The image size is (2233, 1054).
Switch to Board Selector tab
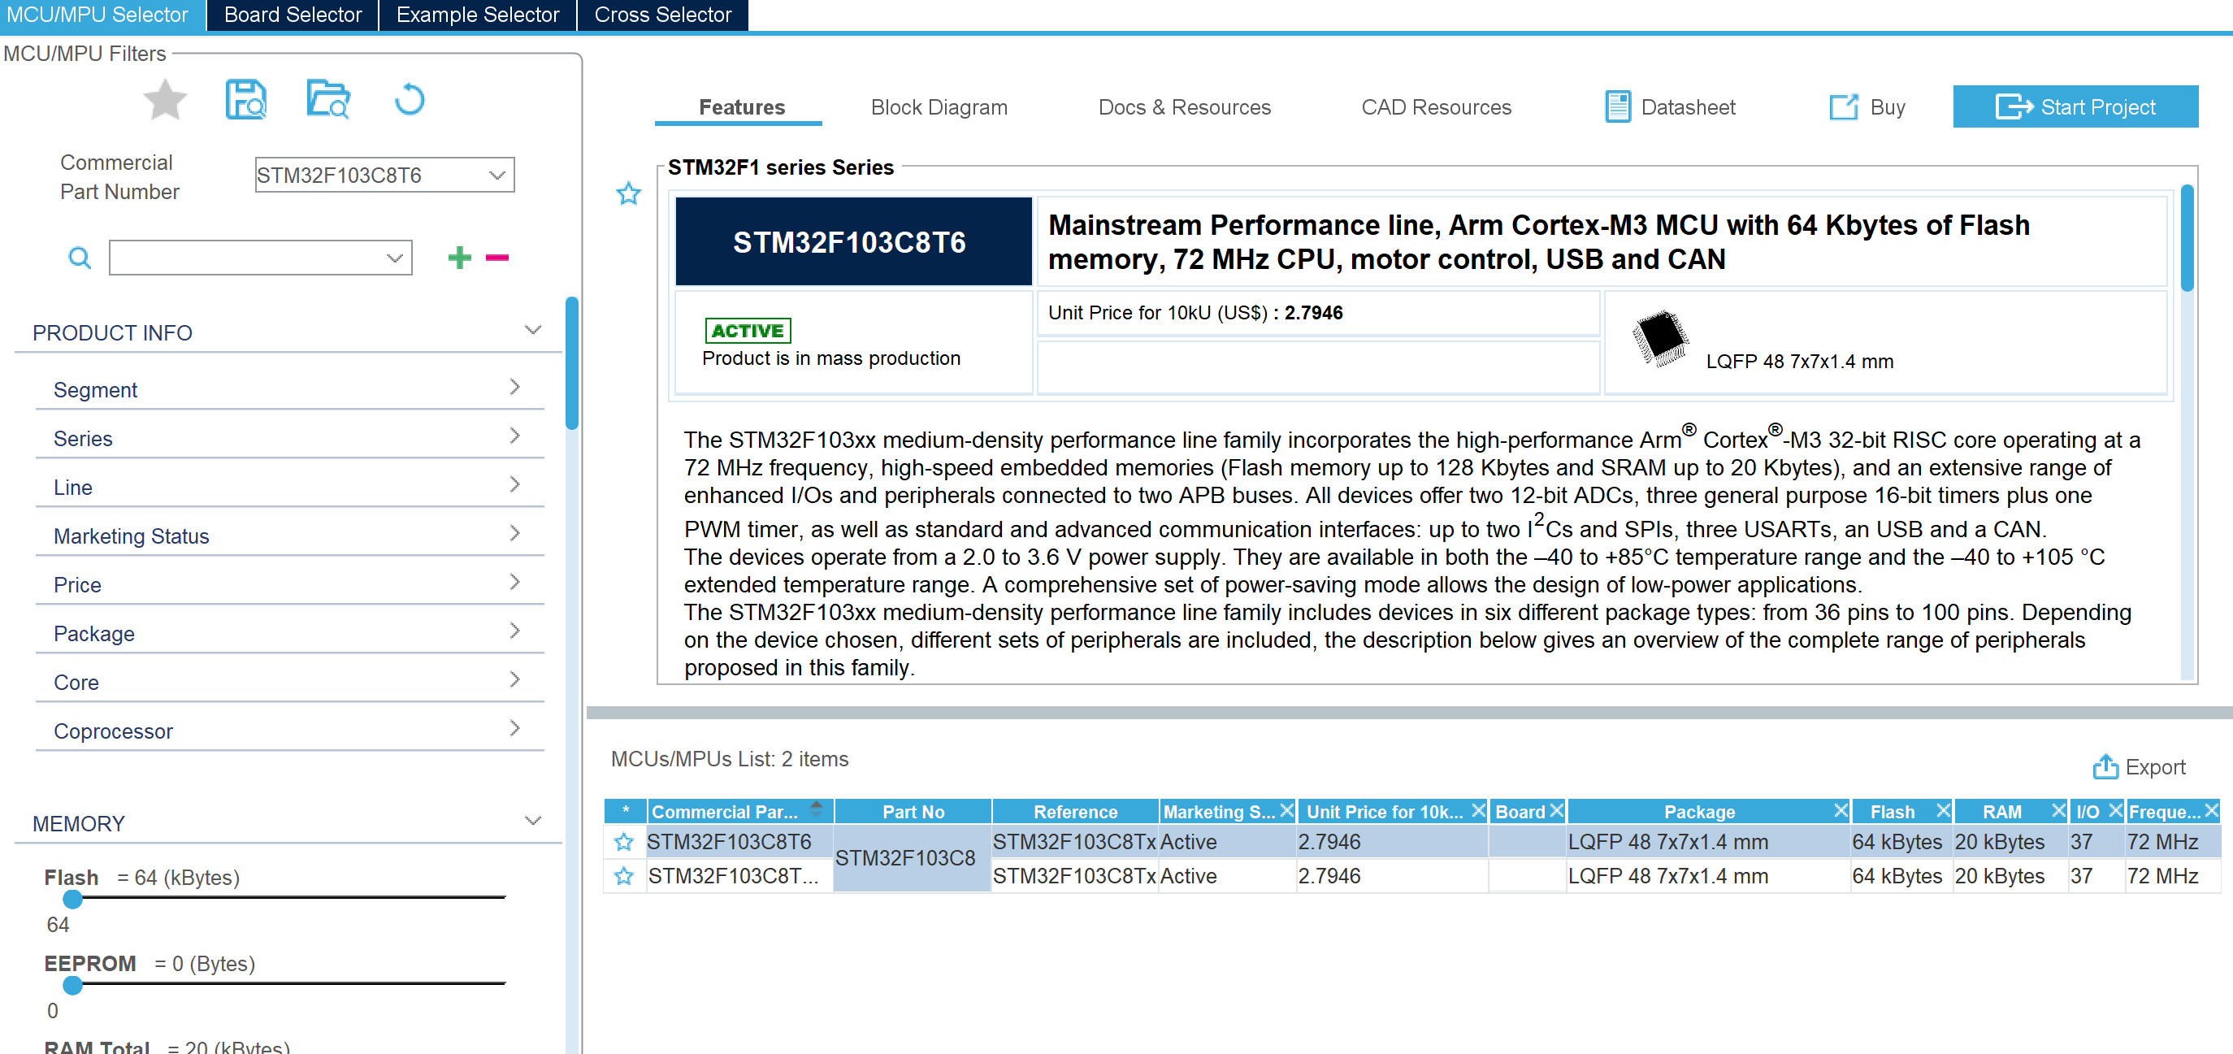293,15
